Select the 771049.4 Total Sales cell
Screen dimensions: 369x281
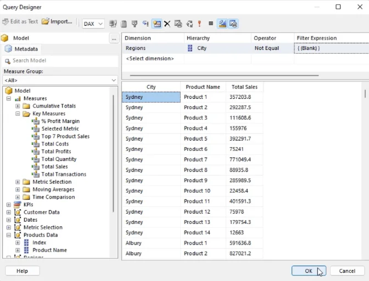click(x=244, y=160)
